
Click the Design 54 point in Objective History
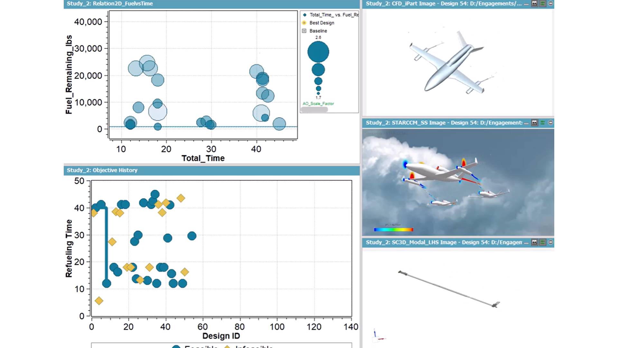coord(192,236)
